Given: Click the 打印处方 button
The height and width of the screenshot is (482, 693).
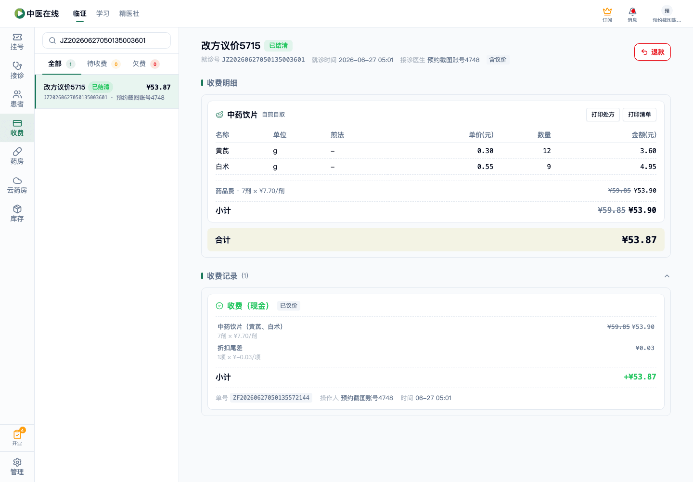Looking at the screenshot, I should coord(603,115).
